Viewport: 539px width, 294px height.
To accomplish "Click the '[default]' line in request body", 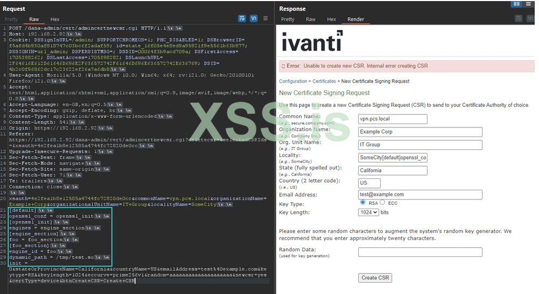I will point(31,210).
